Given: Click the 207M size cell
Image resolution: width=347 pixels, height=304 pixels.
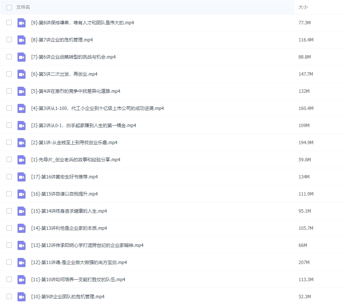Looking at the screenshot, I should coord(304,263).
